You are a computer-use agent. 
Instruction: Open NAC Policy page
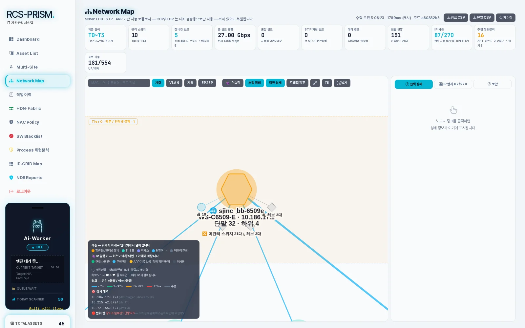click(x=37, y=122)
